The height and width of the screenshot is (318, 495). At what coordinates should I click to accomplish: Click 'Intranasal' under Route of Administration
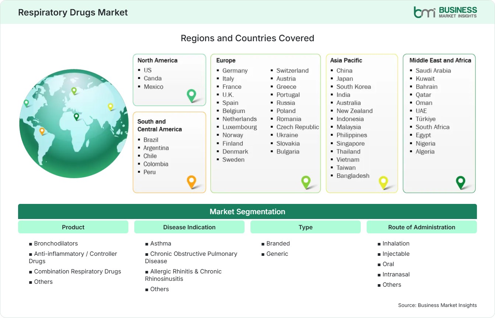pyautogui.click(x=396, y=274)
